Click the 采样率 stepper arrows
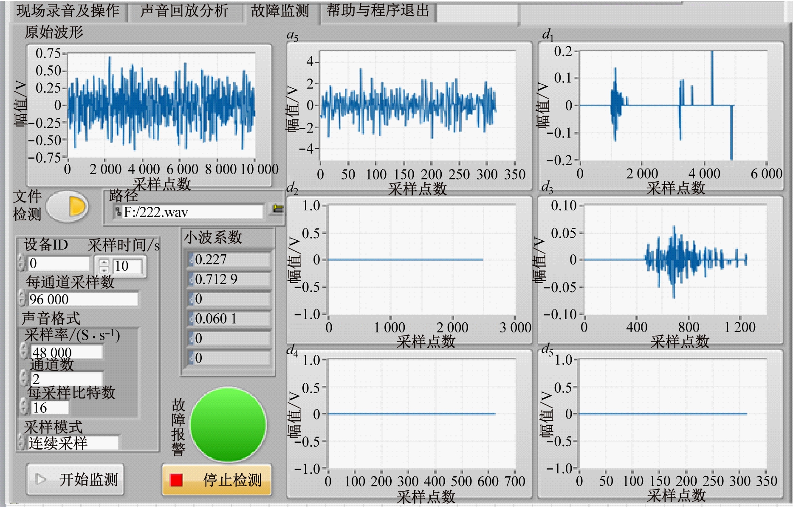 point(25,352)
